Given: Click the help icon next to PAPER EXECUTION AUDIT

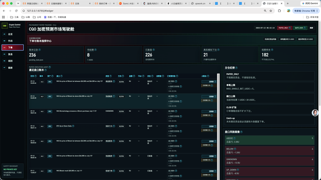Looking at the screenshot, I should tap(50, 67).
